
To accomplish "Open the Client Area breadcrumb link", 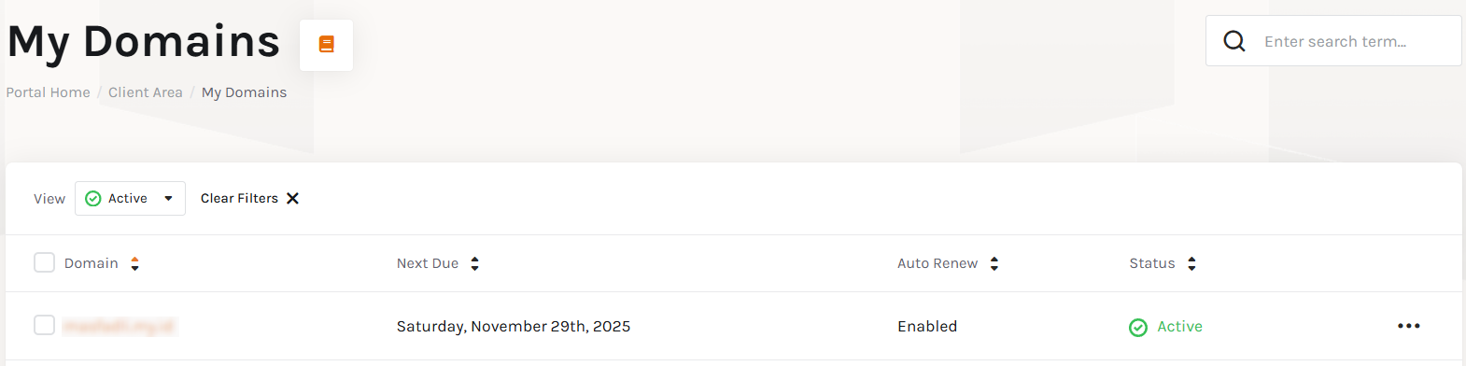I will point(146,92).
